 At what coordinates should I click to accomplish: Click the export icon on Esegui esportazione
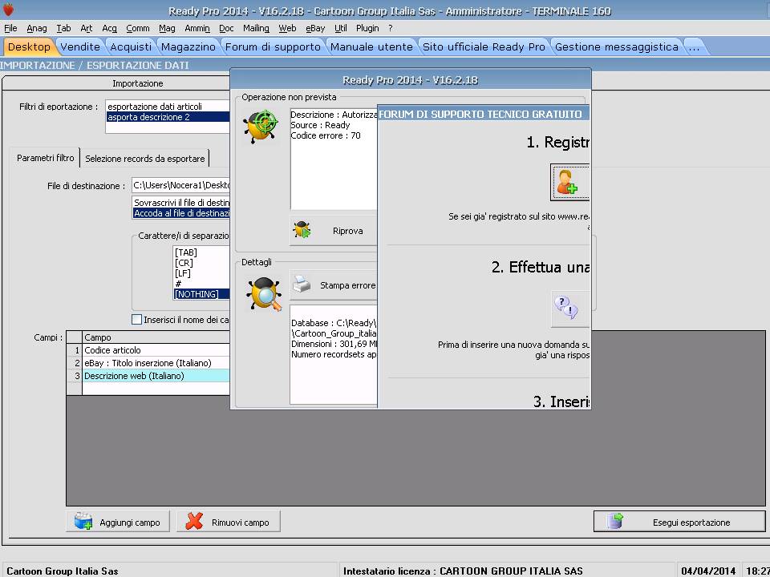coord(615,522)
